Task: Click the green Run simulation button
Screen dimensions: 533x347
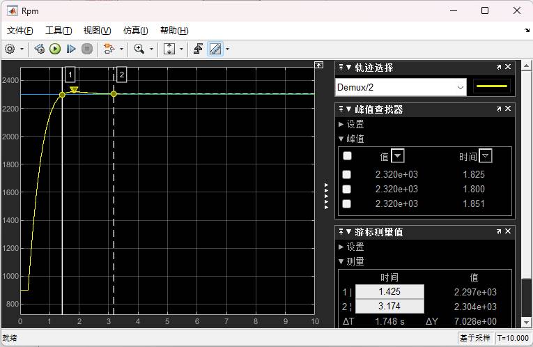Action: click(x=55, y=49)
